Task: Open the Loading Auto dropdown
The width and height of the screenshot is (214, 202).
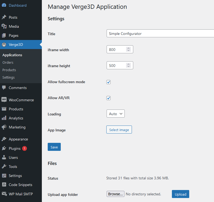Action: click(116, 114)
